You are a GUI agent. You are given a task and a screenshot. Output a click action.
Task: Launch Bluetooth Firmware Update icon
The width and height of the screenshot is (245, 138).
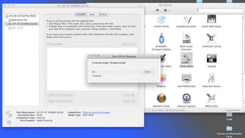click(x=161, y=38)
